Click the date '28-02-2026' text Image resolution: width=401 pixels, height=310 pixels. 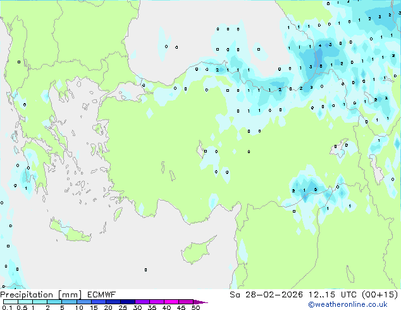coord(274,295)
